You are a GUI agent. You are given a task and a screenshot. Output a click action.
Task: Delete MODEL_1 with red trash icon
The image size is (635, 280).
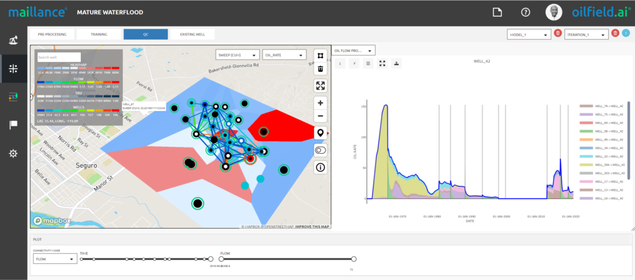pyautogui.click(x=557, y=33)
